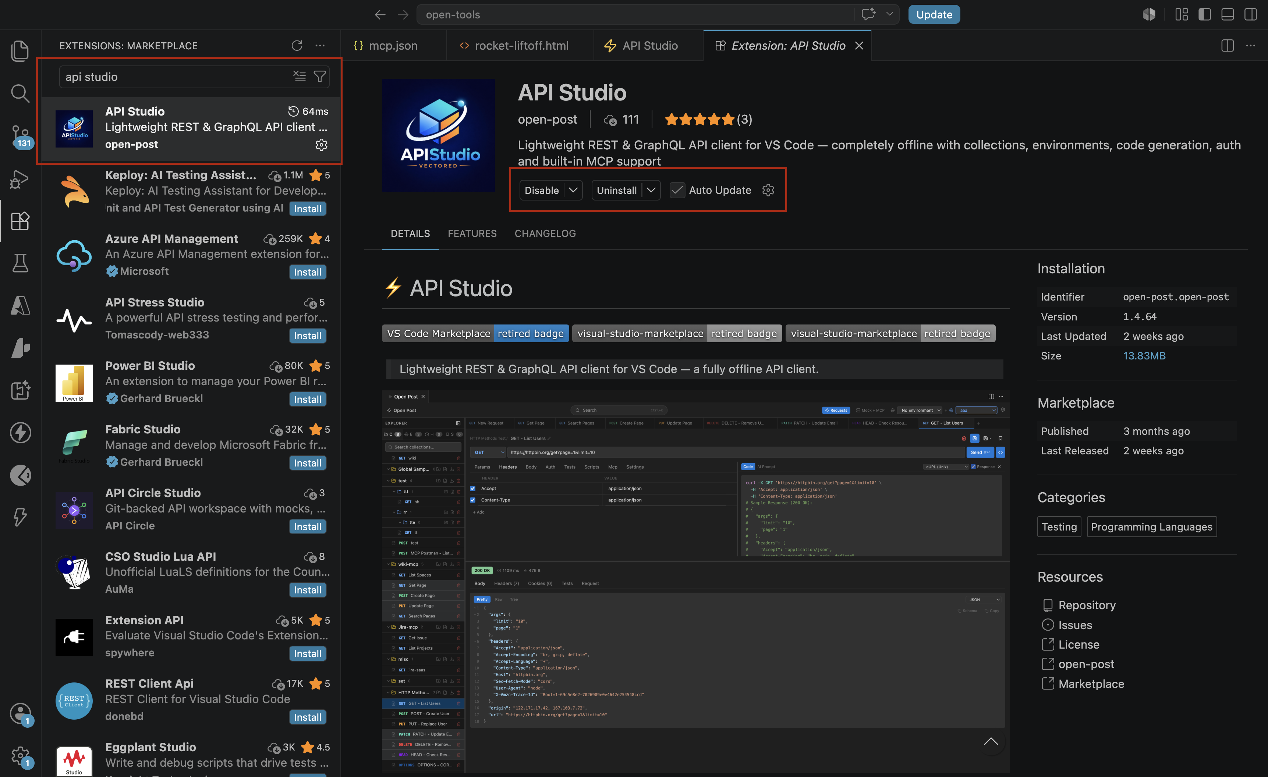Toggle bottom panel visibility
This screenshot has width=1268, height=777.
pyautogui.click(x=1228, y=14)
